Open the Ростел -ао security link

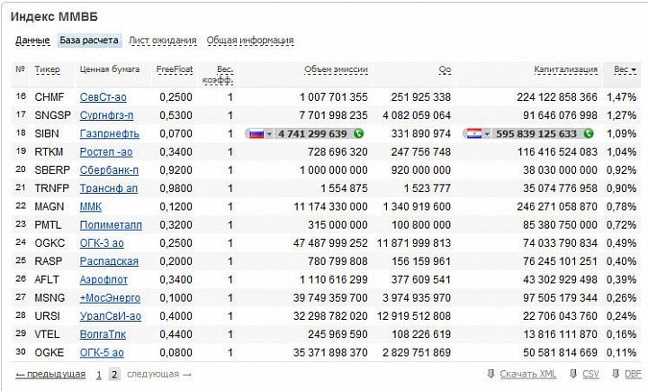[106, 152]
